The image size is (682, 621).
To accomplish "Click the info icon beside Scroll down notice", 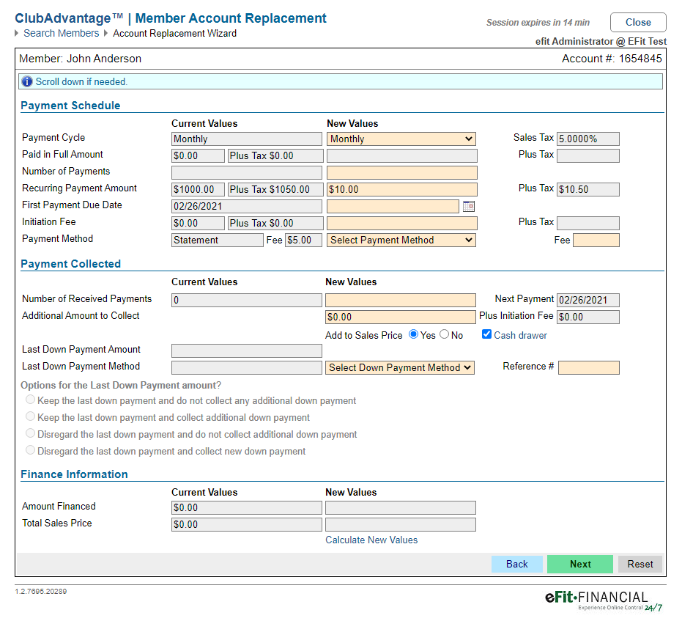I will tap(27, 82).
